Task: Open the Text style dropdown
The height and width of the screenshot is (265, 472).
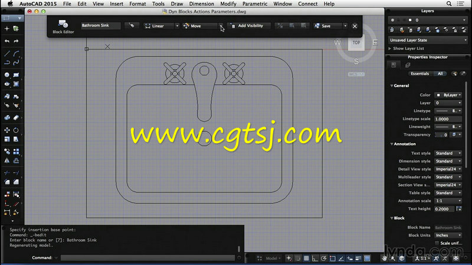Action: (x=448, y=153)
